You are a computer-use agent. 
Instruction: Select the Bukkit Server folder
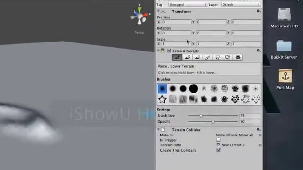[284, 49]
